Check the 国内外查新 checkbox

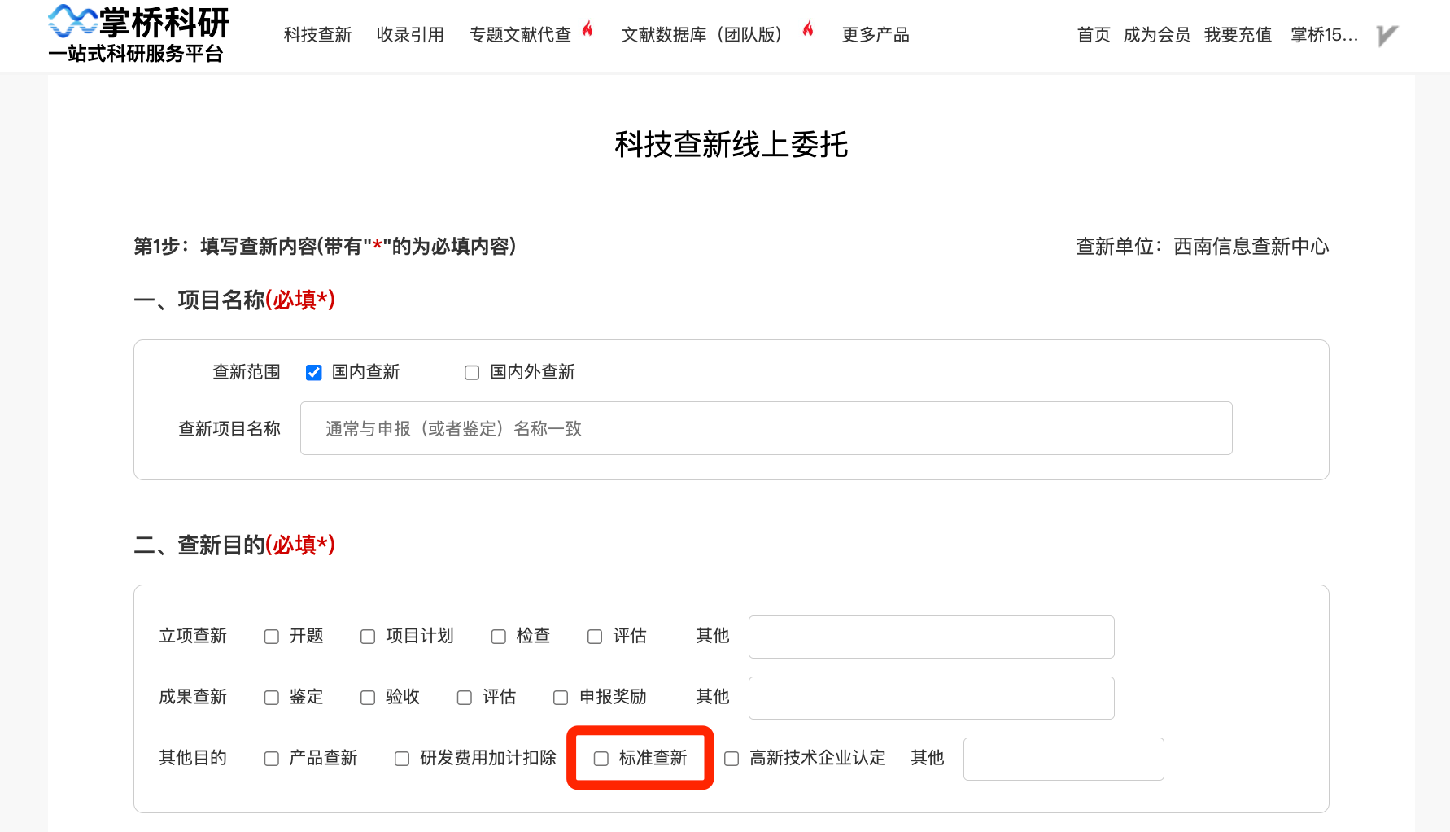[472, 373]
